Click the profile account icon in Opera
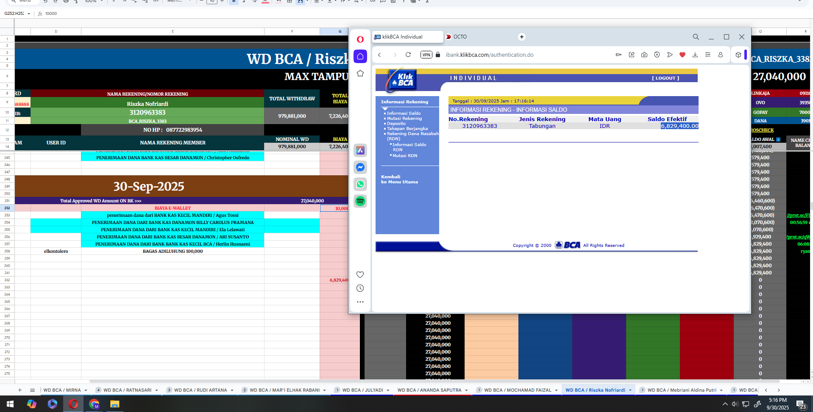 pyautogui.click(x=721, y=55)
